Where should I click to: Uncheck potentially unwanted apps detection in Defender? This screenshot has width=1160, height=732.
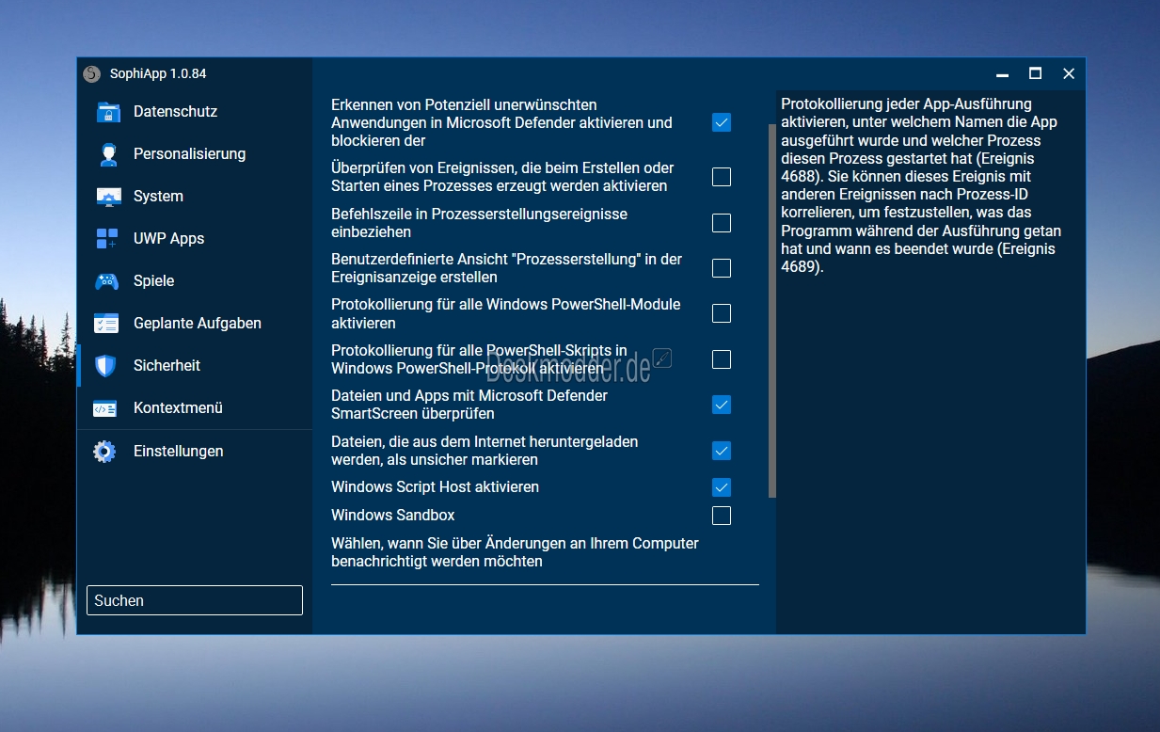click(x=722, y=122)
